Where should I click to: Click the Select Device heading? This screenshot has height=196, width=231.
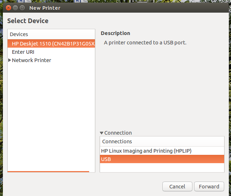pos(28,21)
